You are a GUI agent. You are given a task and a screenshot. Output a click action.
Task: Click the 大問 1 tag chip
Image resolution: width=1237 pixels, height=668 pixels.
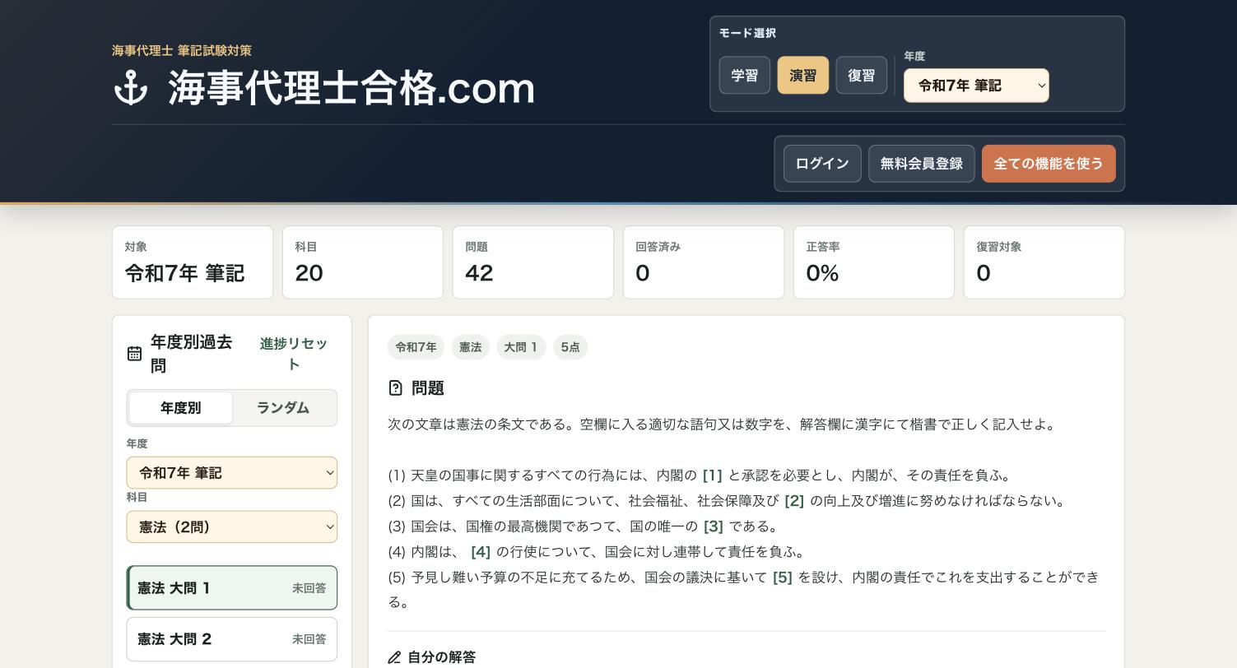coord(521,347)
